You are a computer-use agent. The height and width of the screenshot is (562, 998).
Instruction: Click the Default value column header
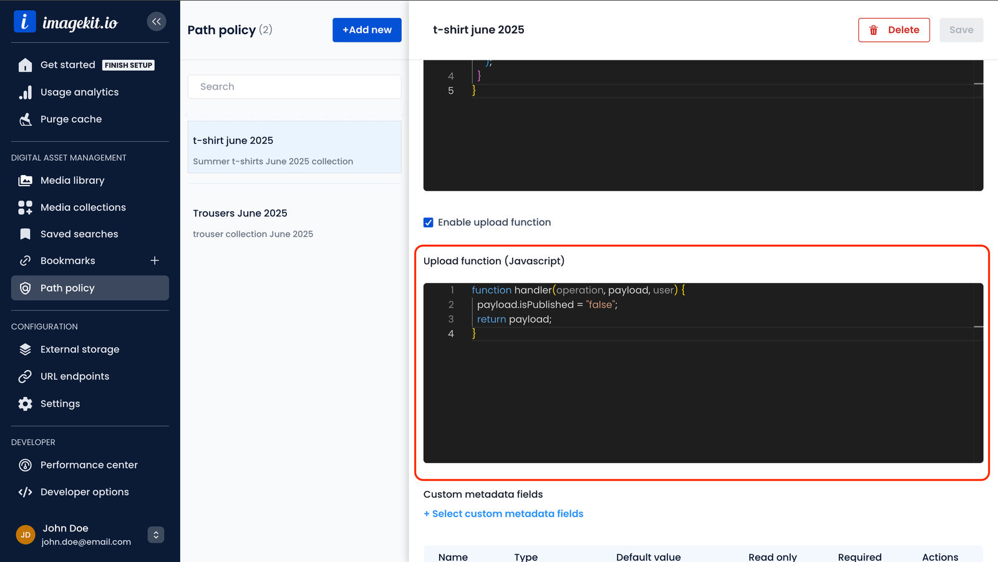click(x=648, y=557)
